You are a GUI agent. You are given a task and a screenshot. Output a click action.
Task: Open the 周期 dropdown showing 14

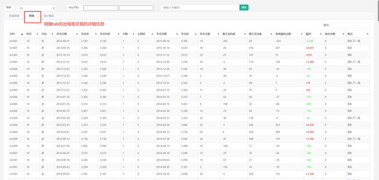coord(36,8)
